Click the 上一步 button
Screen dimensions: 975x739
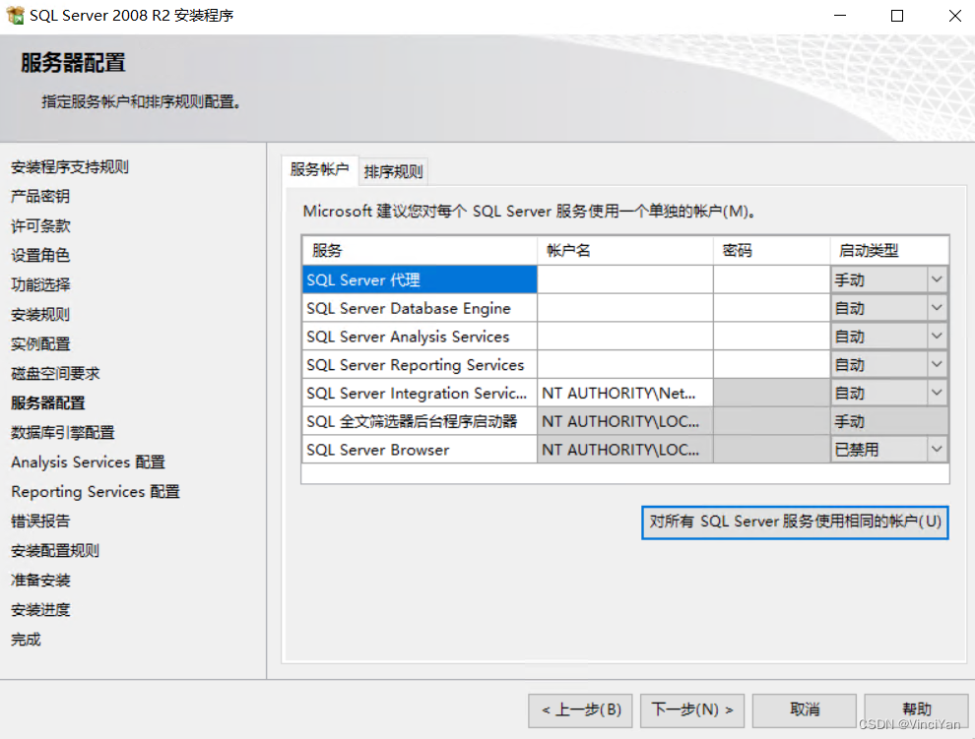580,710
